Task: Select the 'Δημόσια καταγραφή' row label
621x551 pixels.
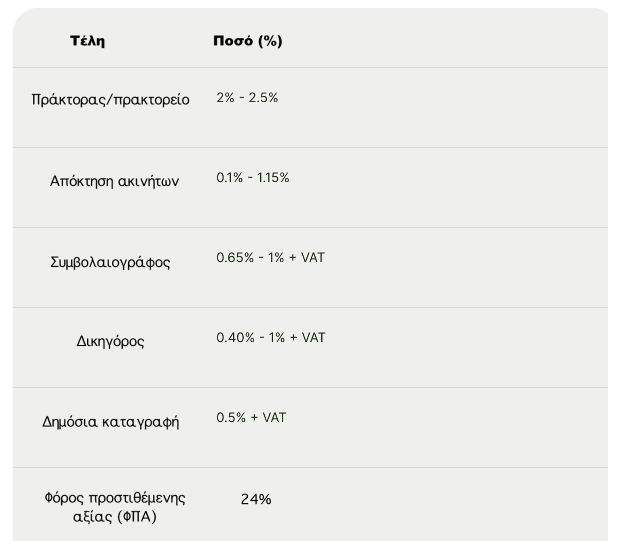Action: (110, 422)
